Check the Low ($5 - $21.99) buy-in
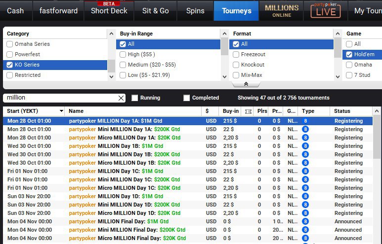 point(123,75)
